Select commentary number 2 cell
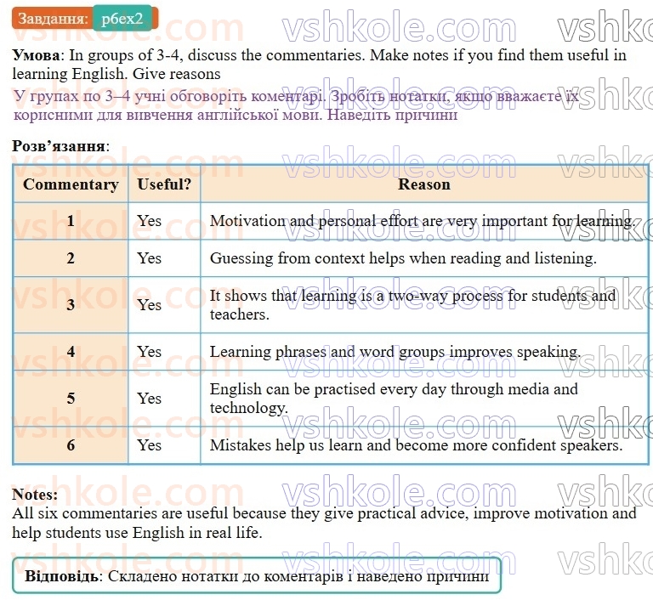The width and height of the screenshot is (653, 600). coord(71,258)
